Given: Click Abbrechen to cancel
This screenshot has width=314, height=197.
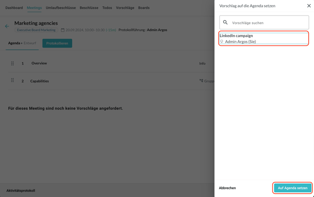Looking at the screenshot, I should tap(227, 188).
